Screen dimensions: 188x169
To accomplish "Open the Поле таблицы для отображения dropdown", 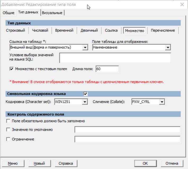I will click(168, 47).
